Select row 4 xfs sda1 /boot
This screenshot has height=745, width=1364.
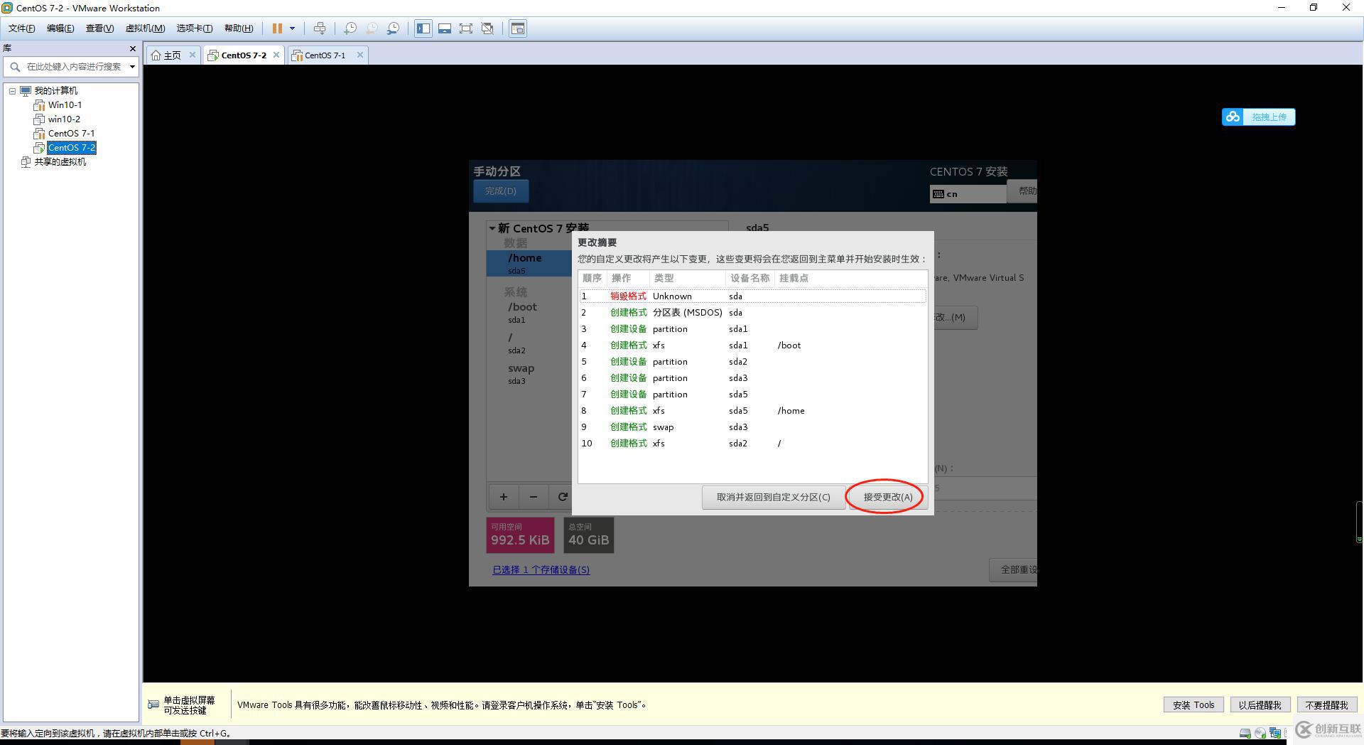752,345
